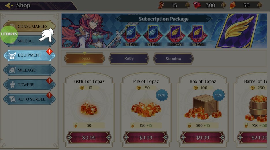Switch to the Stamina tab
The height and width of the screenshot is (150, 270).
point(173,59)
